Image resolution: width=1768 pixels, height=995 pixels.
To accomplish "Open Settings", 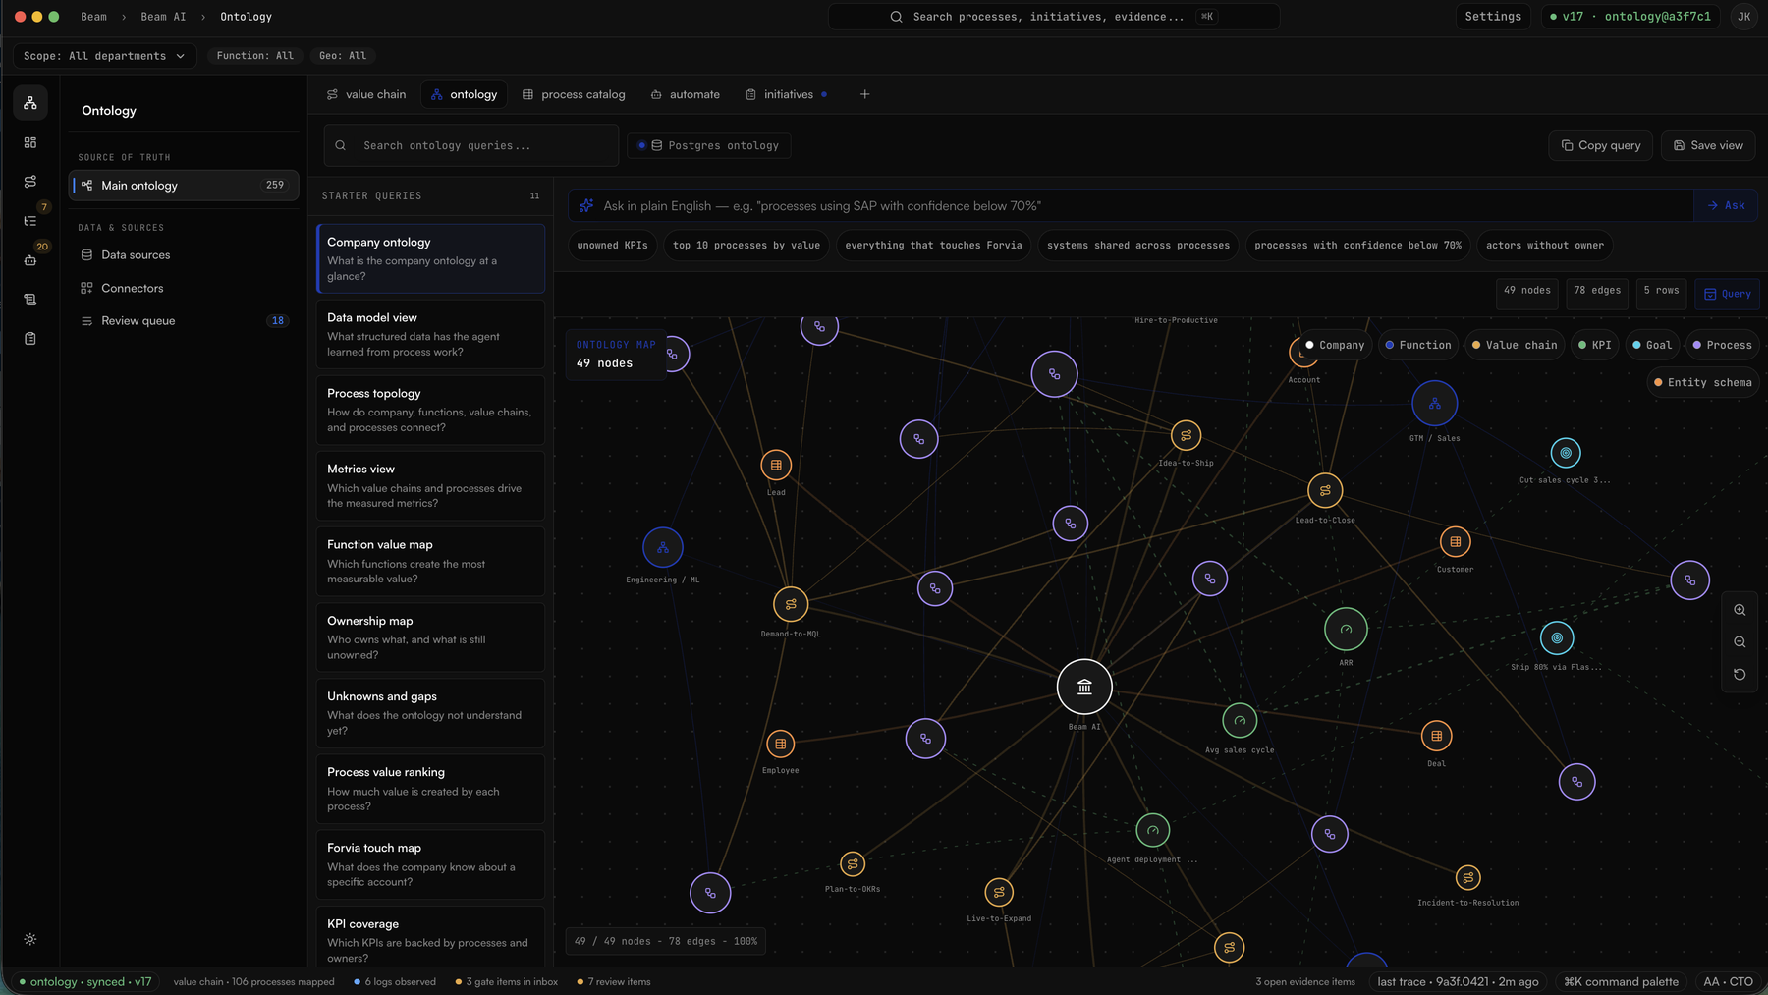I will pos(1493,17).
